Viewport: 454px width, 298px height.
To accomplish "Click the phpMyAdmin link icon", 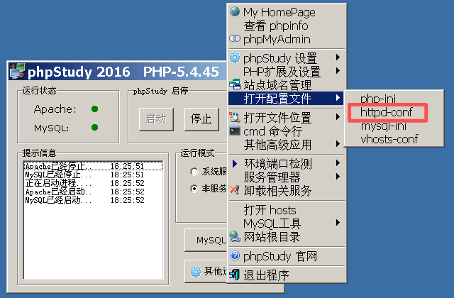I will 235,38.
